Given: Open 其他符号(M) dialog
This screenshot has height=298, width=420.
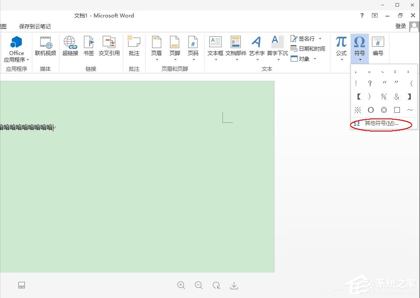Looking at the screenshot, I should pyautogui.click(x=382, y=124).
